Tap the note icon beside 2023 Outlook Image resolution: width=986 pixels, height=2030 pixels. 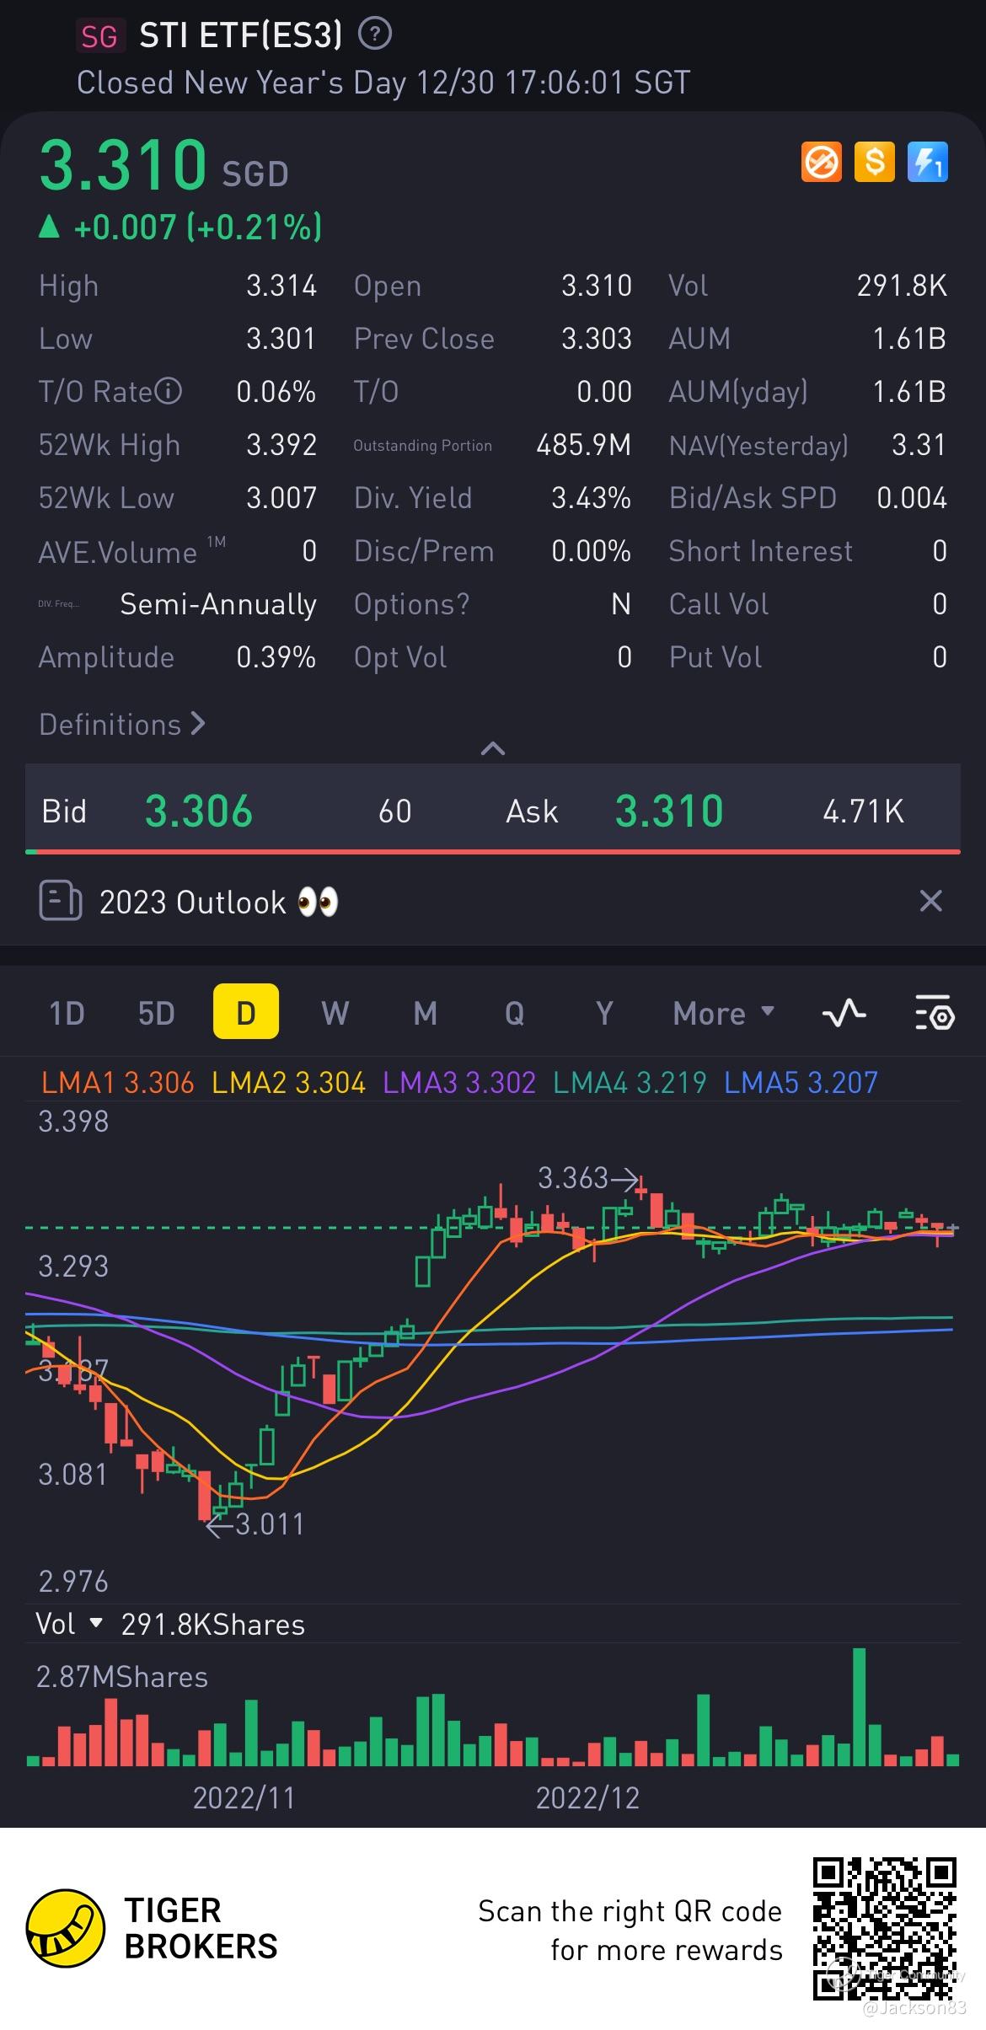pyautogui.click(x=61, y=901)
